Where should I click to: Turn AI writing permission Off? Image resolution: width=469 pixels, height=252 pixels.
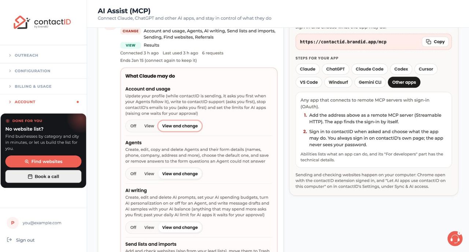click(133, 227)
